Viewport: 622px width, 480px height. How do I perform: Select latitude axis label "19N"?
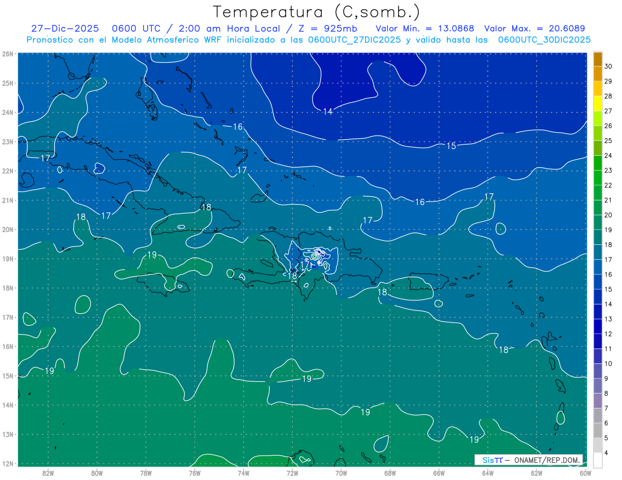pos(7,258)
